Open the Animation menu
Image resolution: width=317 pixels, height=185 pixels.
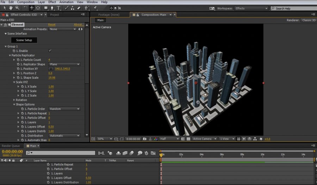coord(66,2)
